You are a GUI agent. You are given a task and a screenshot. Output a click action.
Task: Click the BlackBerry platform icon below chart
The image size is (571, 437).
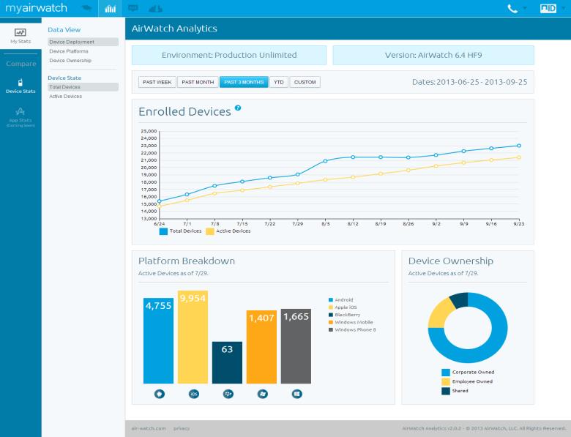[228, 394]
